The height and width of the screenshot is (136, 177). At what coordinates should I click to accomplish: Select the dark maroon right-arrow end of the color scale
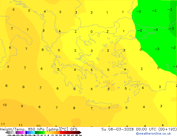pyautogui.click(x=80, y=132)
